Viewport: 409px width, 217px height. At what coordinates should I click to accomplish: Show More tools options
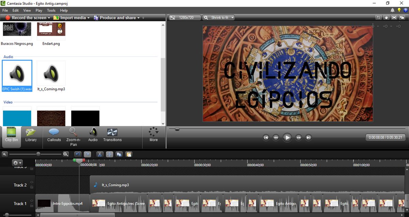pyautogui.click(x=154, y=135)
